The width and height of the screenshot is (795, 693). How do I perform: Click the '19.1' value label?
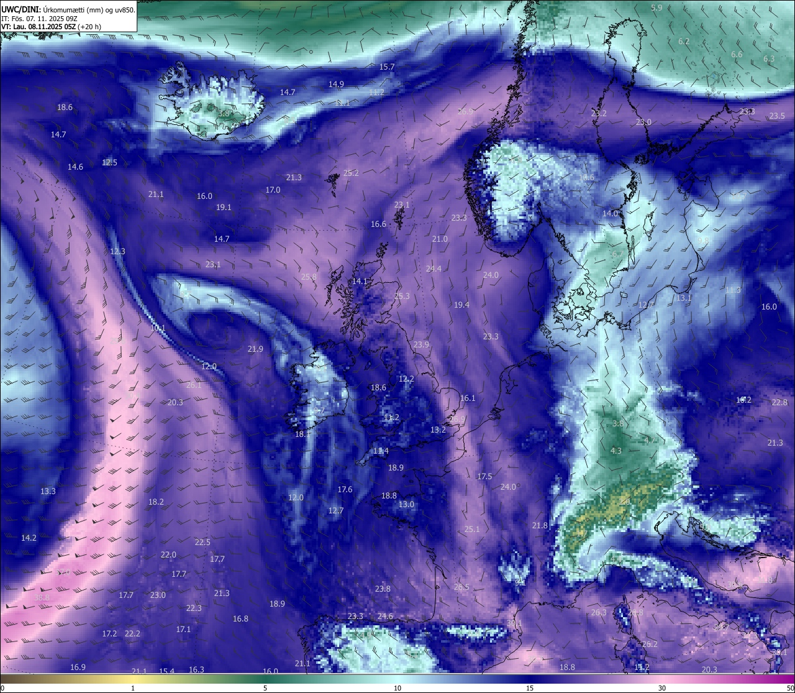click(x=224, y=207)
